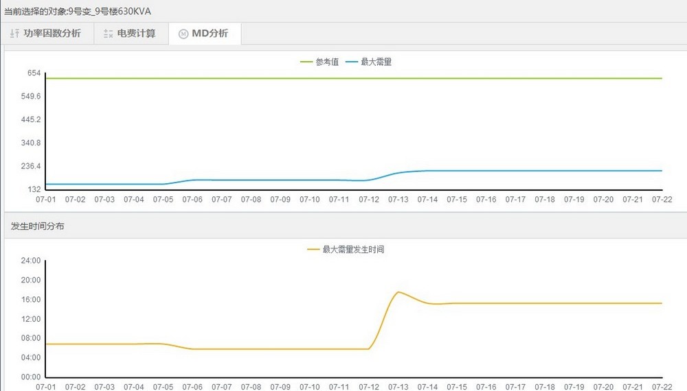Viewport: 687px width, 391px height.
Task: Click the 24:00 y-axis label
Action: coord(31,261)
